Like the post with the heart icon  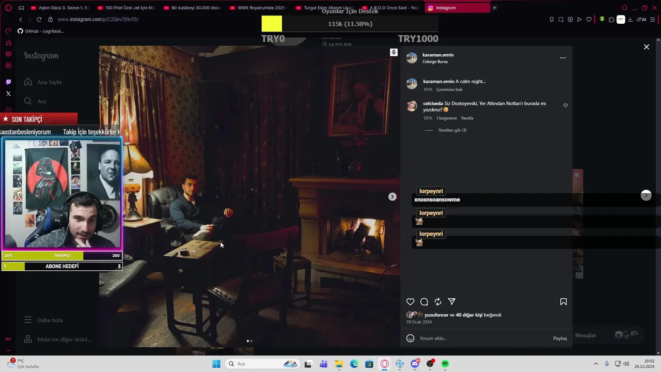tap(410, 302)
